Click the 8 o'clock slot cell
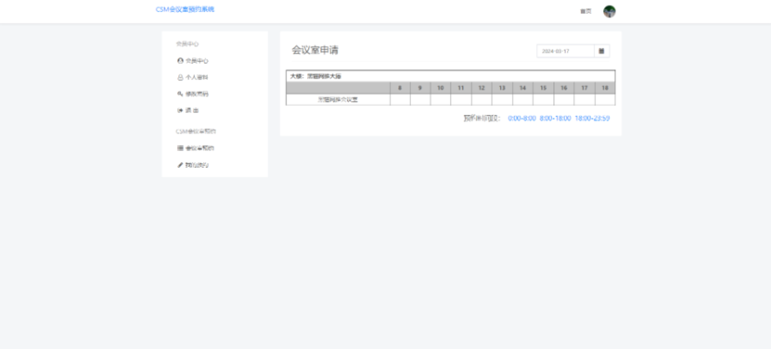771x349 pixels. coord(400,100)
